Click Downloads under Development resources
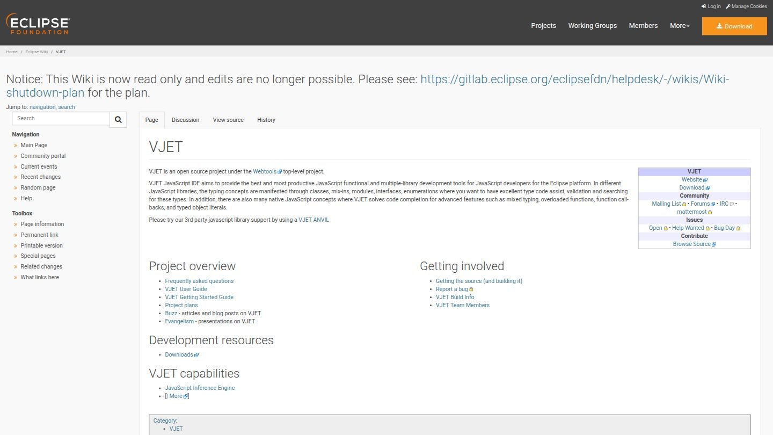 182,354
